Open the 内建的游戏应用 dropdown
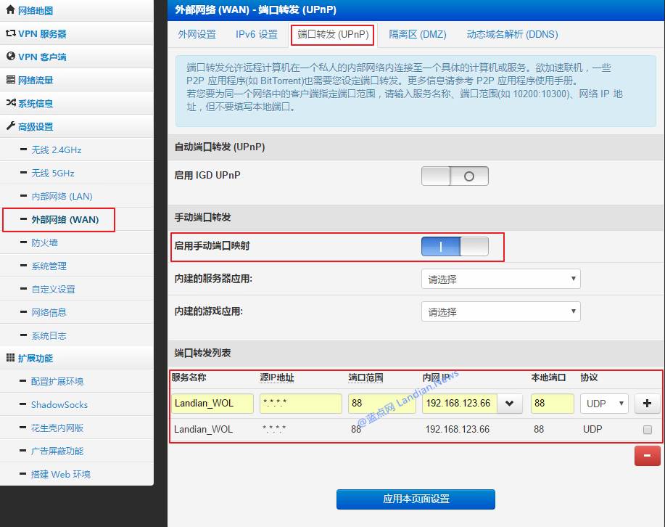 [x=501, y=311]
